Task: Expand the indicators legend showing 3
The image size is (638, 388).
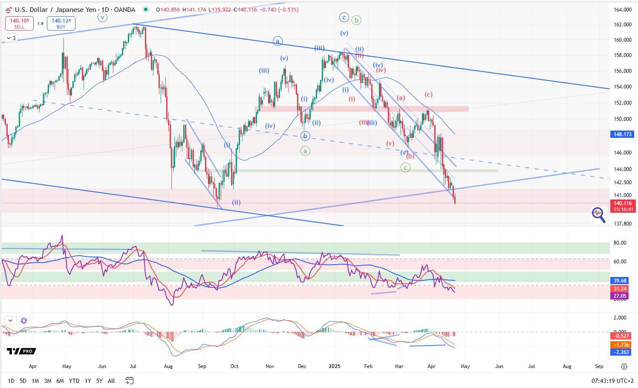Action: (11, 38)
